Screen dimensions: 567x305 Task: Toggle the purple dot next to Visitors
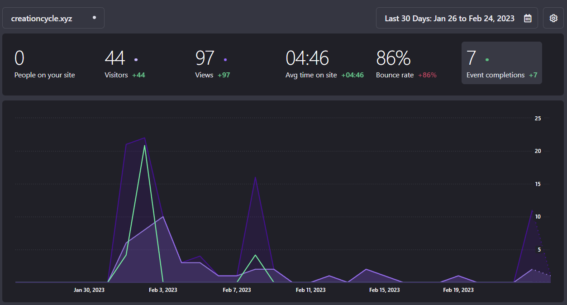pos(136,59)
